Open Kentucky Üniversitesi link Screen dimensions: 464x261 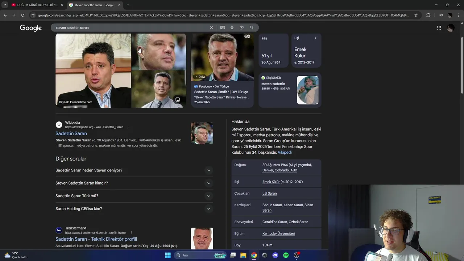coord(279,233)
